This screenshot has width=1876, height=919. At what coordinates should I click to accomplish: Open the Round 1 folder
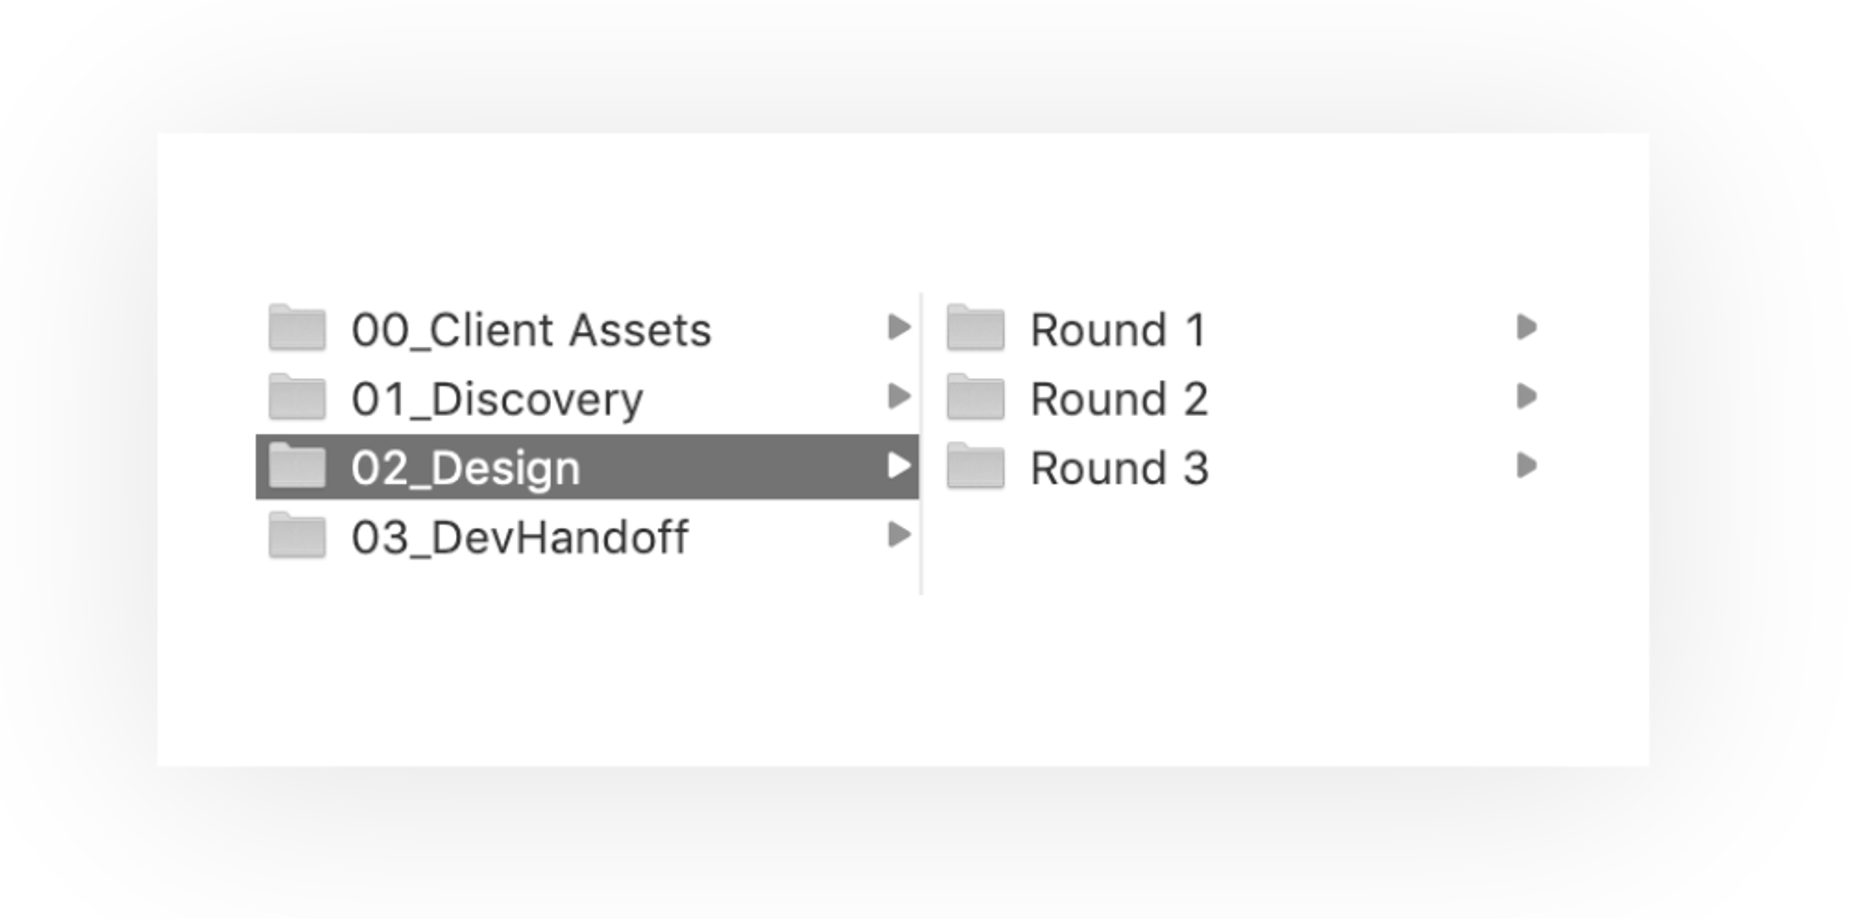[x=1120, y=329]
